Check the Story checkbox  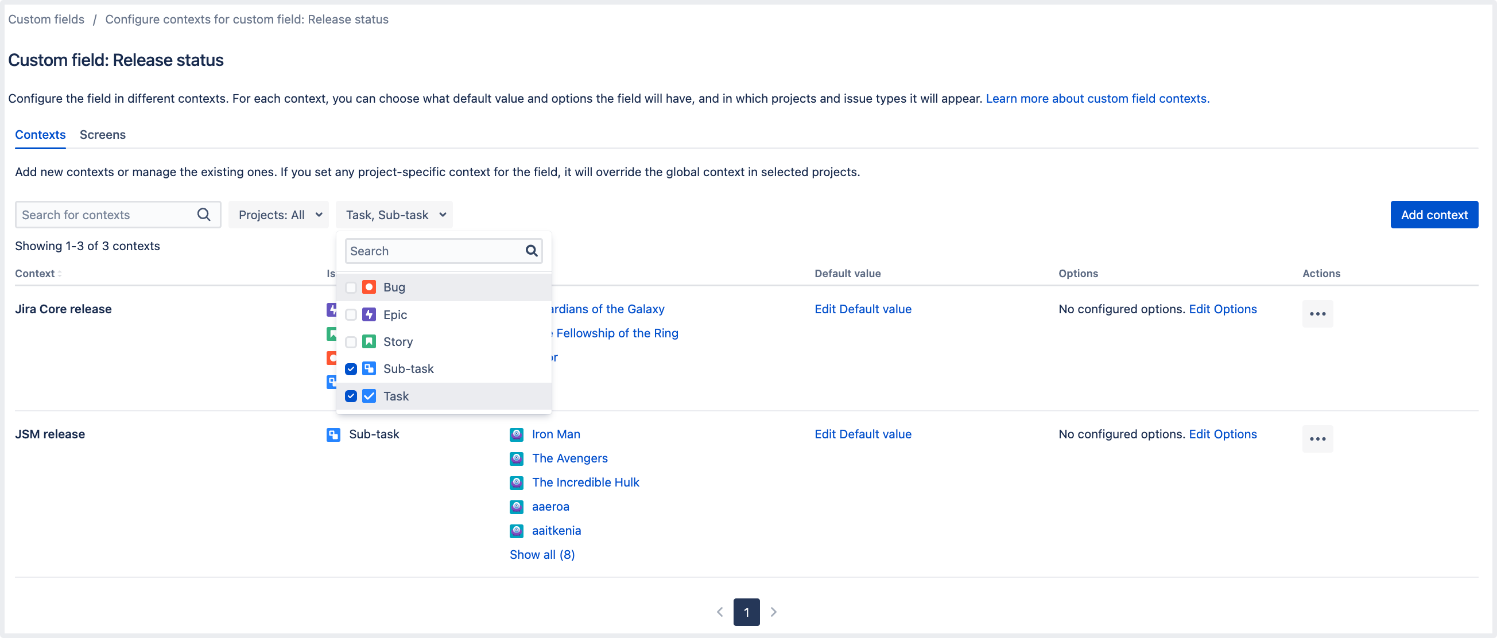(x=351, y=343)
